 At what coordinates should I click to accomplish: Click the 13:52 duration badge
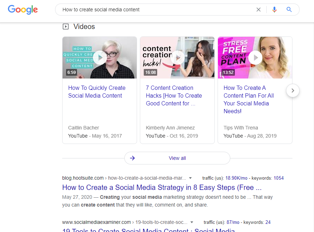click(228, 72)
